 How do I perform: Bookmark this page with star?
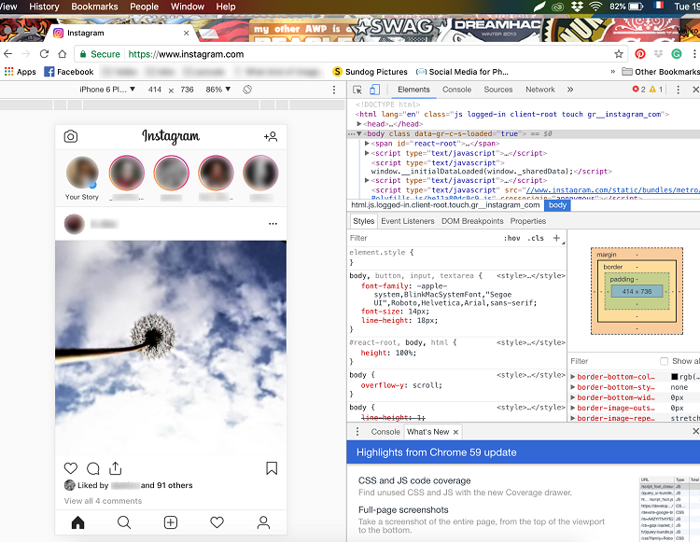point(618,54)
